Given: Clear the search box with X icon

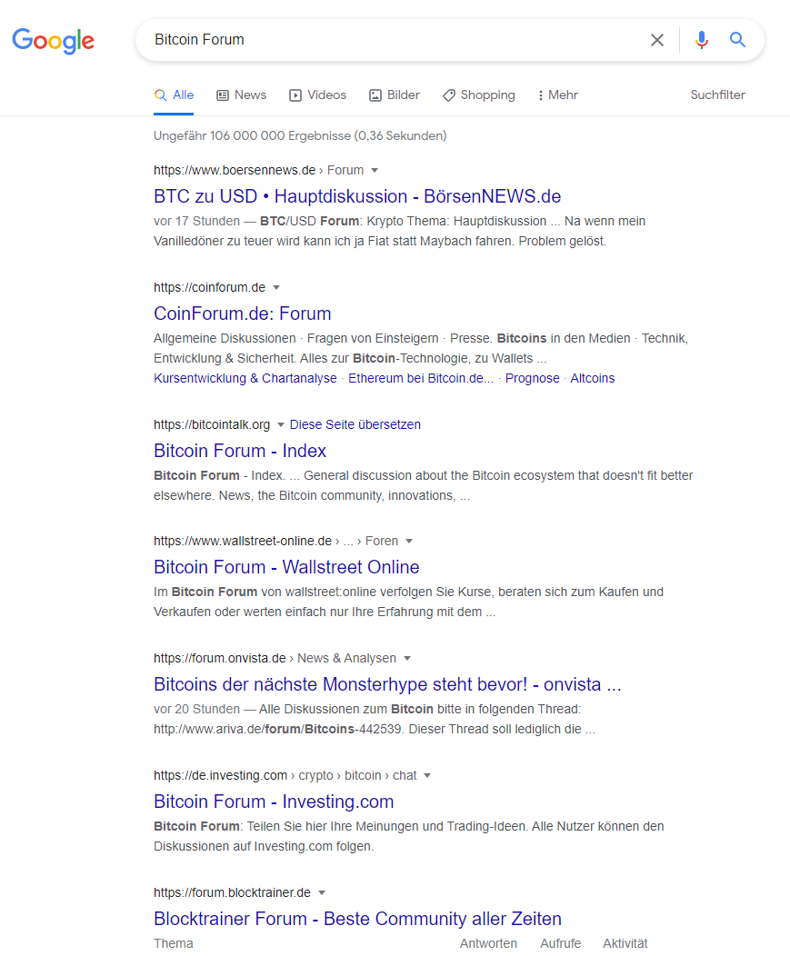Looking at the screenshot, I should coord(657,40).
